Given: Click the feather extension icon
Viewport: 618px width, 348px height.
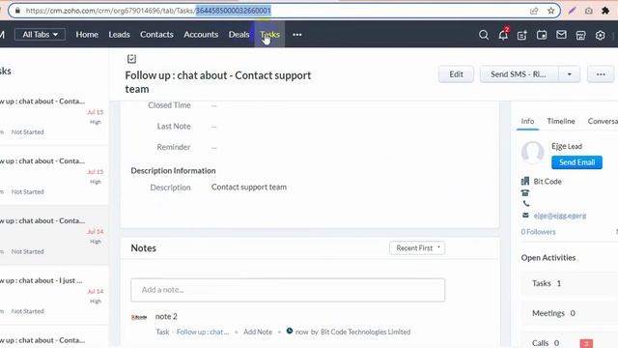Looking at the screenshot, I should [572, 11].
